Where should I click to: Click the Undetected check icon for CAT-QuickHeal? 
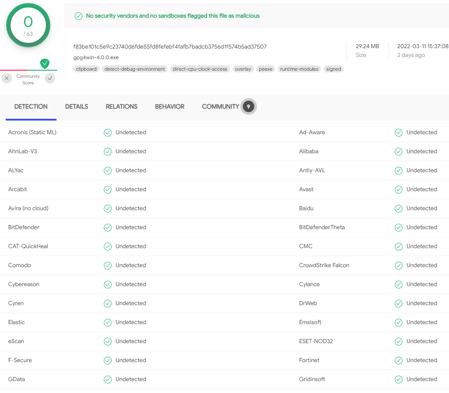click(108, 246)
